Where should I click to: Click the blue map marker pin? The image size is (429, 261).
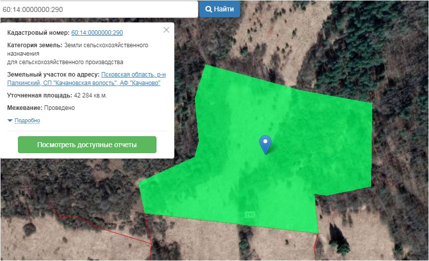point(266,144)
